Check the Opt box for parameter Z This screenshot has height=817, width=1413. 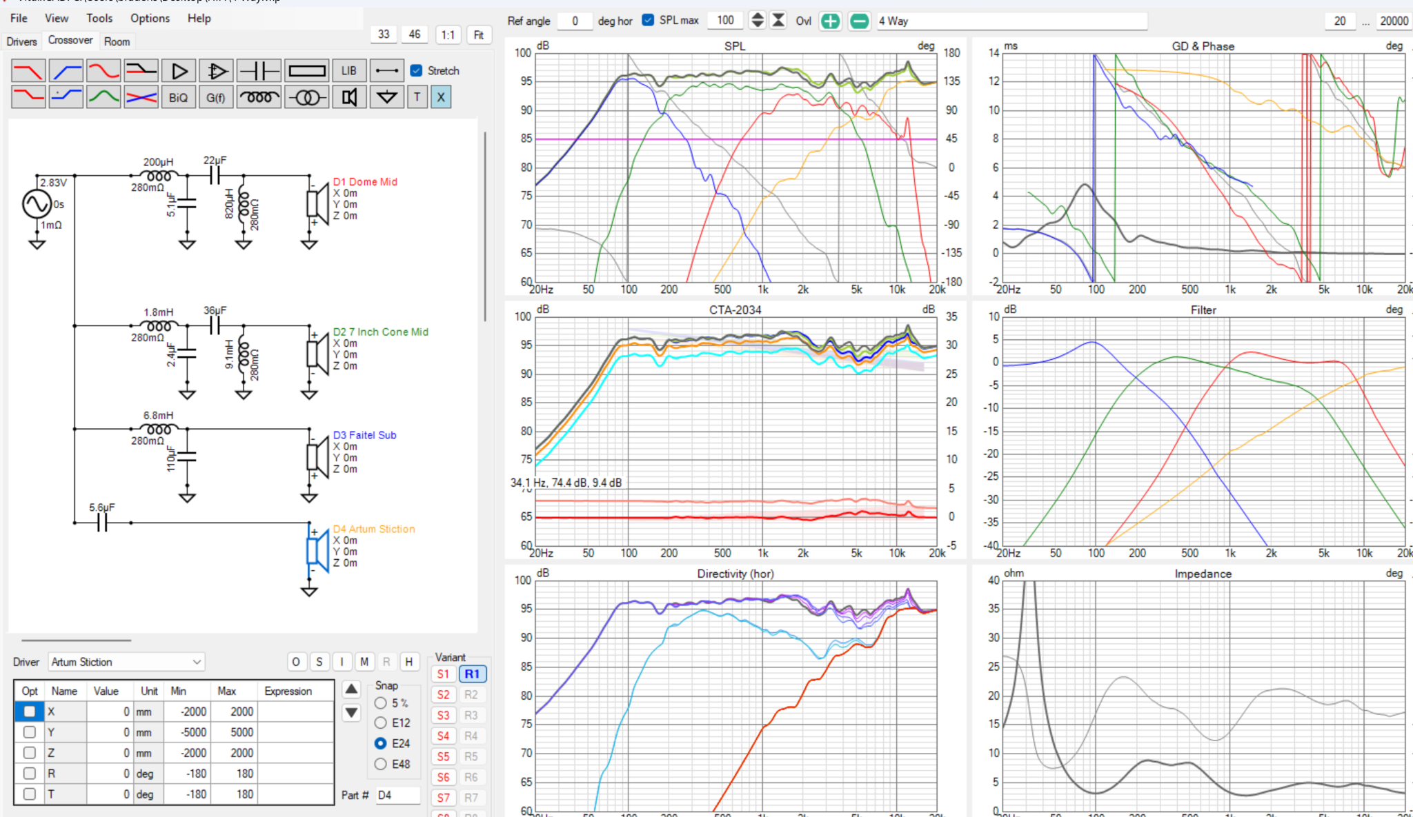(30, 753)
